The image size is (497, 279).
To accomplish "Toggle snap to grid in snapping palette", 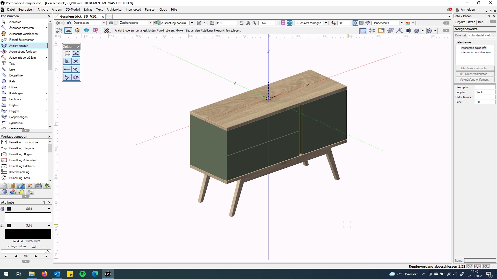I will tap(67, 53).
